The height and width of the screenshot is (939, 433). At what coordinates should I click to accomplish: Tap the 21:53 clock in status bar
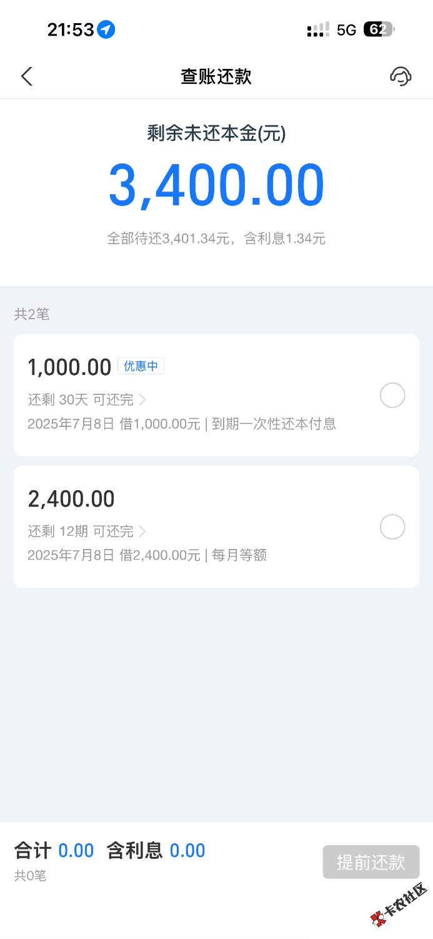tap(71, 29)
